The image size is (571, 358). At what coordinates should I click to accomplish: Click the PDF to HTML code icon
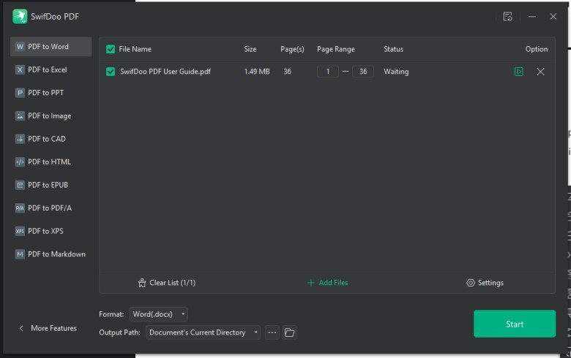[20, 161]
